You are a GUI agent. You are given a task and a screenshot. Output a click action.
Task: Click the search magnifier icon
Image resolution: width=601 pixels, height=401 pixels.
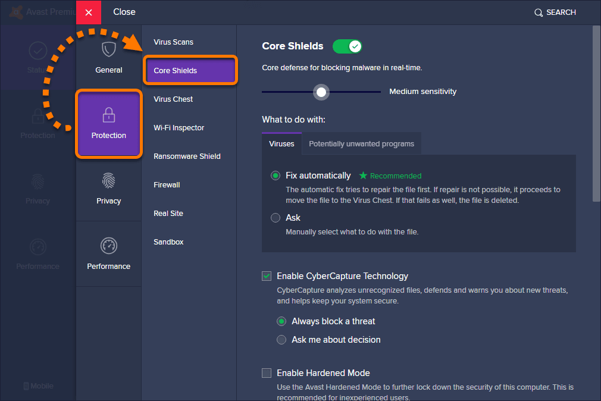pyautogui.click(x=538, y=12)
